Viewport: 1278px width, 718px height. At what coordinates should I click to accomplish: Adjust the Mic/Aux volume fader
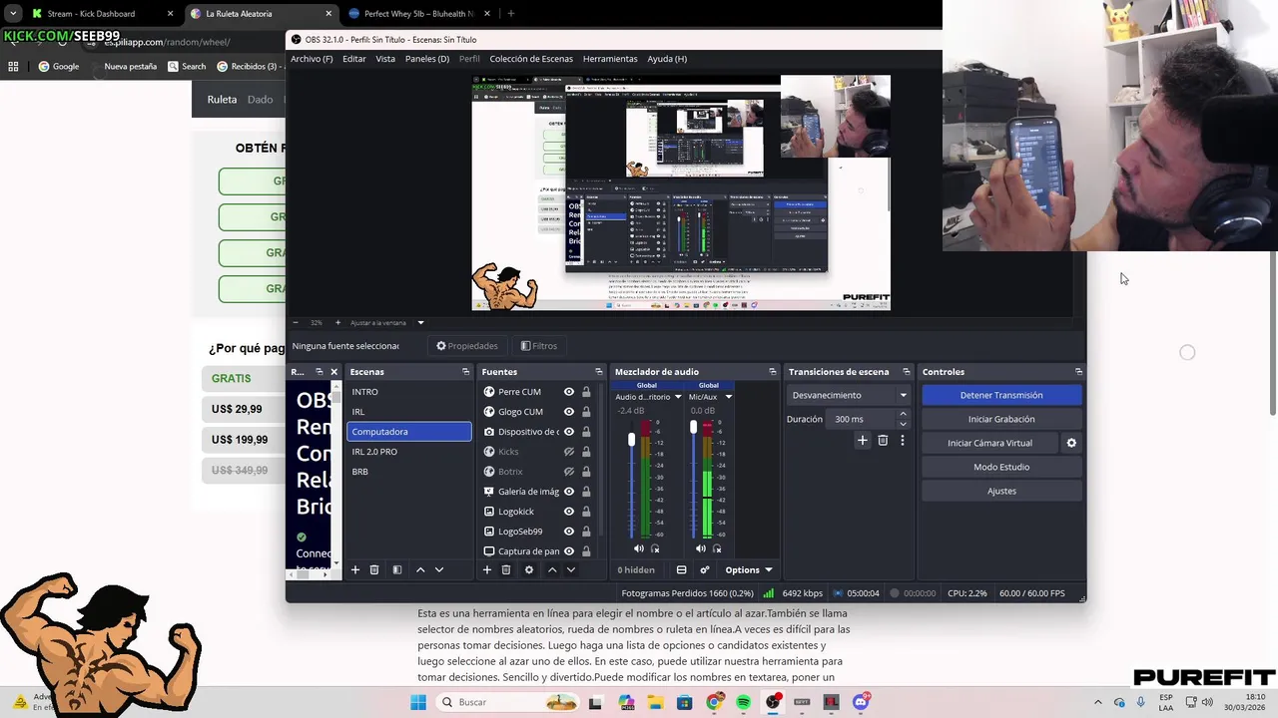pyautogui.click(x=693, y=427)
